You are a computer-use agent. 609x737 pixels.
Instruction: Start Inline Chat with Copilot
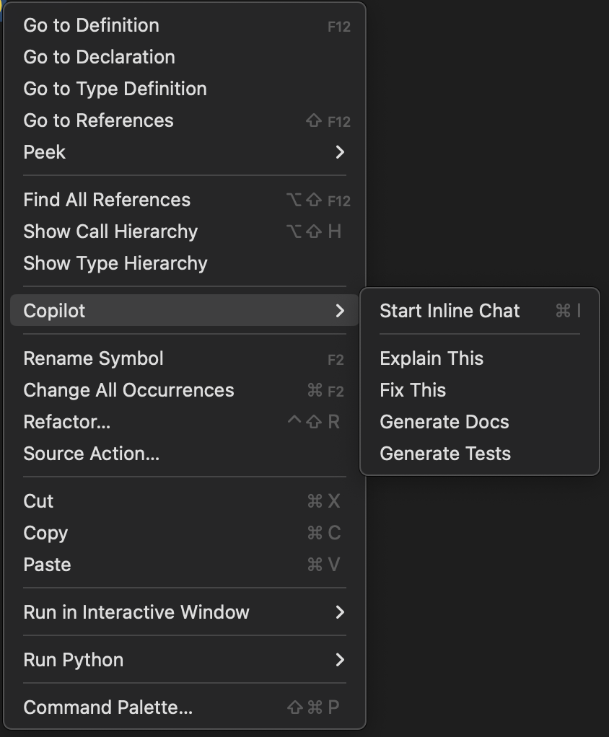(450, 311)
